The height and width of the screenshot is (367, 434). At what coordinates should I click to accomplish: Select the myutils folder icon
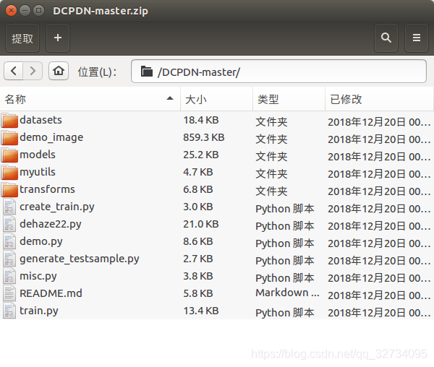(9, 173)
